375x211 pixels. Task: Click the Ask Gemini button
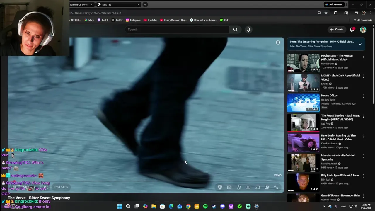pos(334,4)
